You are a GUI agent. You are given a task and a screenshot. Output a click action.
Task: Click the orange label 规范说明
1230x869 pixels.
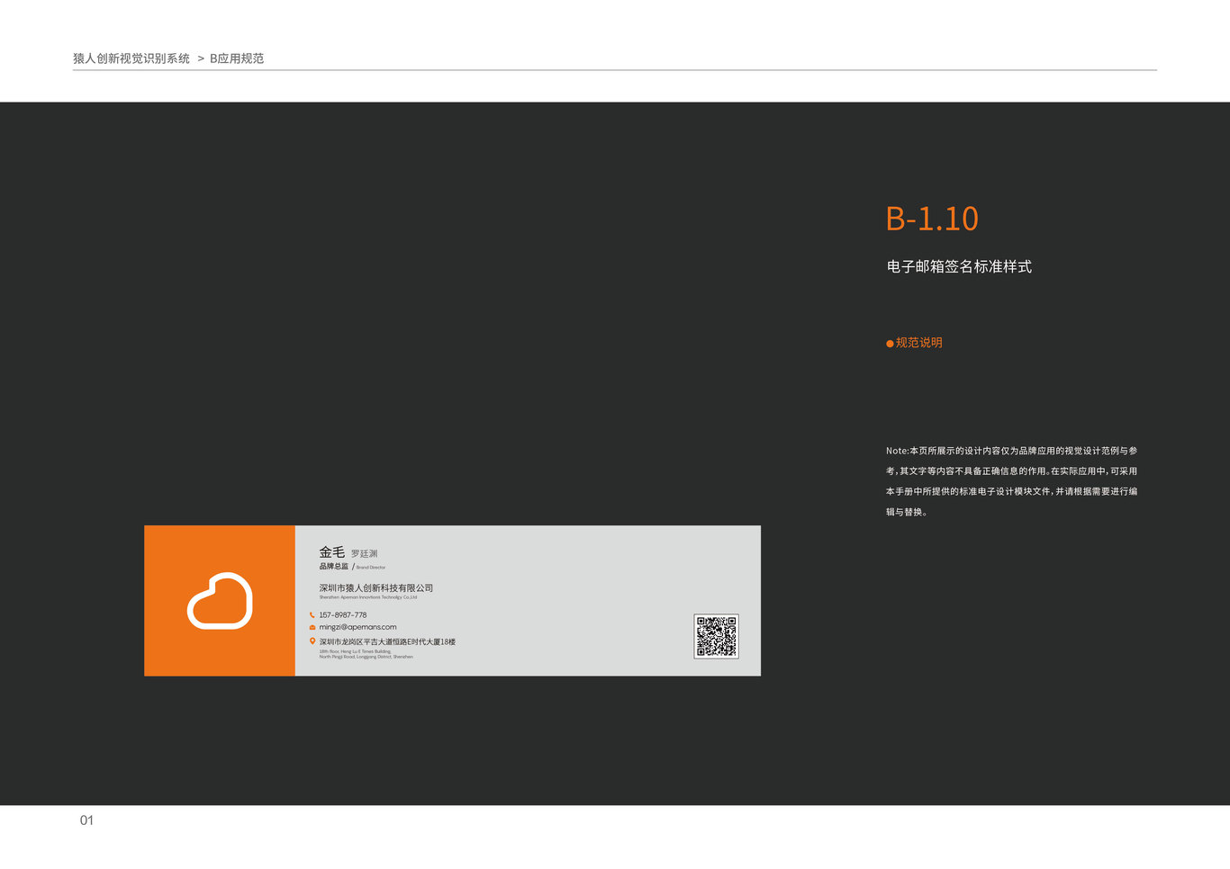point(919,343)
